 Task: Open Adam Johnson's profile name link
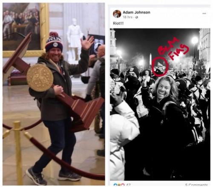(136, 12)
